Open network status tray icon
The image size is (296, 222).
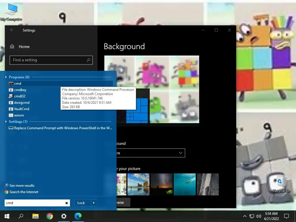[x=252, y=216]
